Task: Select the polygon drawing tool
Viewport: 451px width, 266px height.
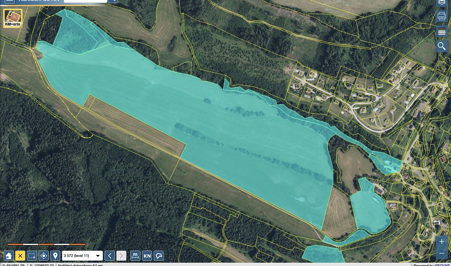Action: [x=159, y=255]
